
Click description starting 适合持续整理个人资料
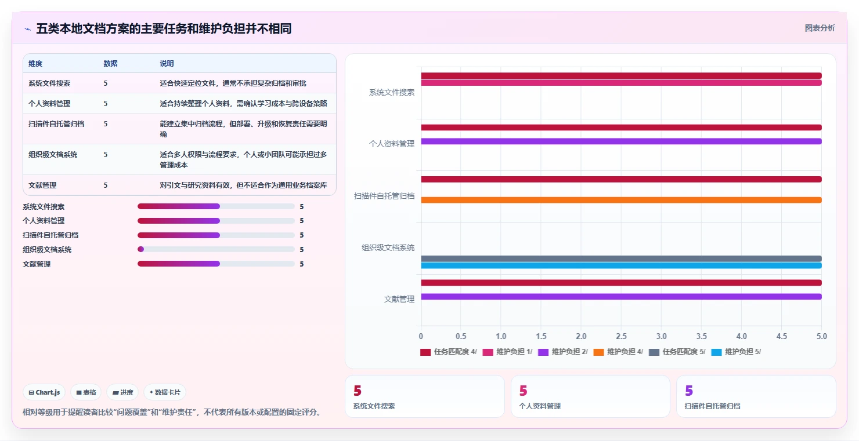click(243, 104)
